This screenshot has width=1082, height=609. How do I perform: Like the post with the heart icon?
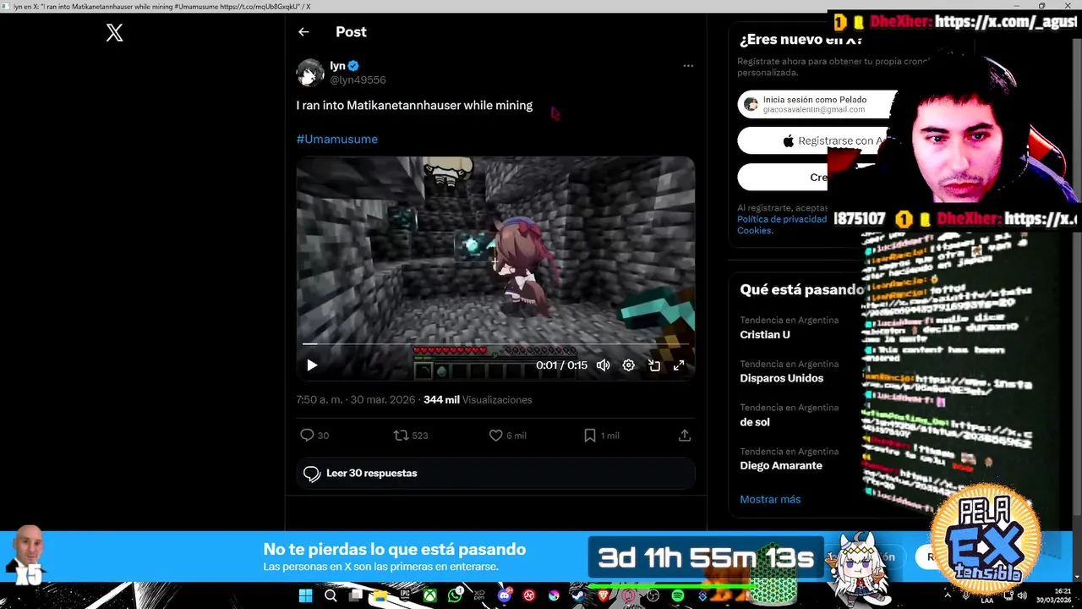pyautogui.click(x=496, y=435)
